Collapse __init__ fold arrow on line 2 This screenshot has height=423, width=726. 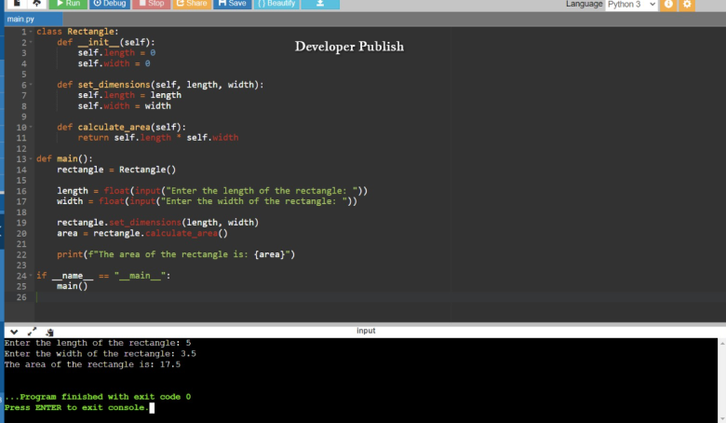(x=31, y=42)
